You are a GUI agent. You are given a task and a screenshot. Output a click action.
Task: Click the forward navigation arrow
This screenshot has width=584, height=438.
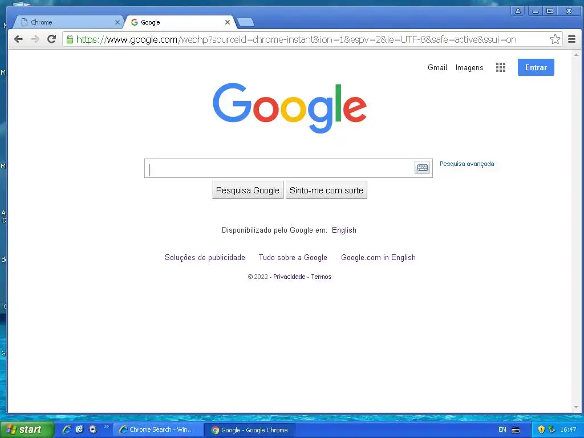coord(35,39)
